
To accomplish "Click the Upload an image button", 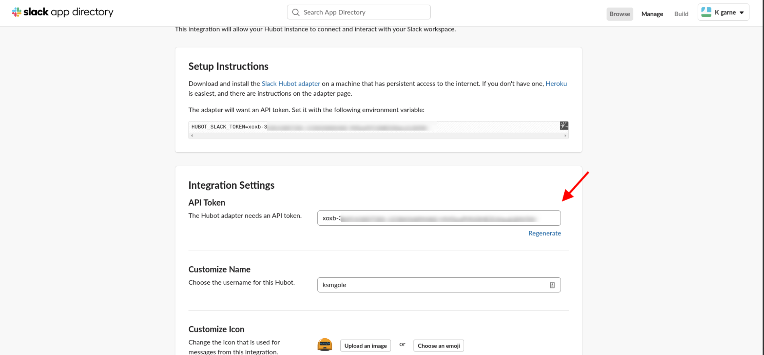I will click(365, 346).
